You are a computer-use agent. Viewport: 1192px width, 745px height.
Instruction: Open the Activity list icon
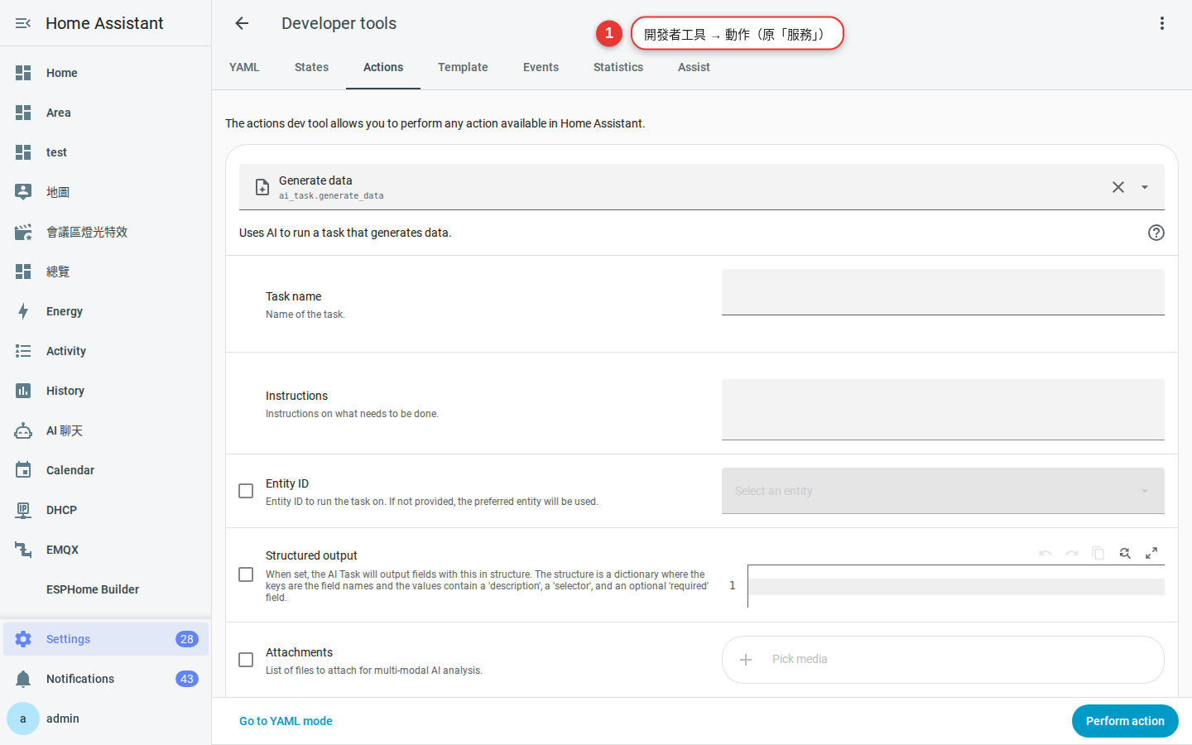[x=23, y=351]
